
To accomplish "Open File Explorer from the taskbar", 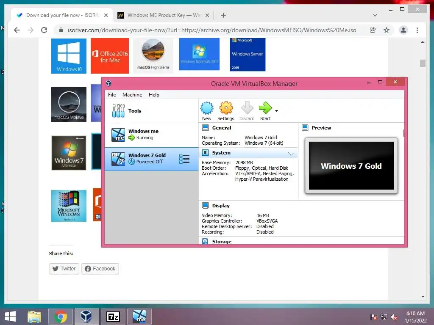I will 34,317.
